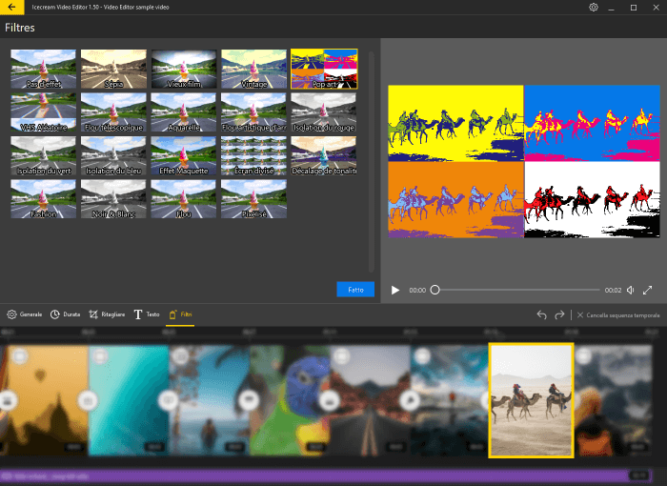Image resolution: width=667 pixels, height=486 pixels.
Task: Choose the Vieux film filter
Action: [x=184, y=69]
